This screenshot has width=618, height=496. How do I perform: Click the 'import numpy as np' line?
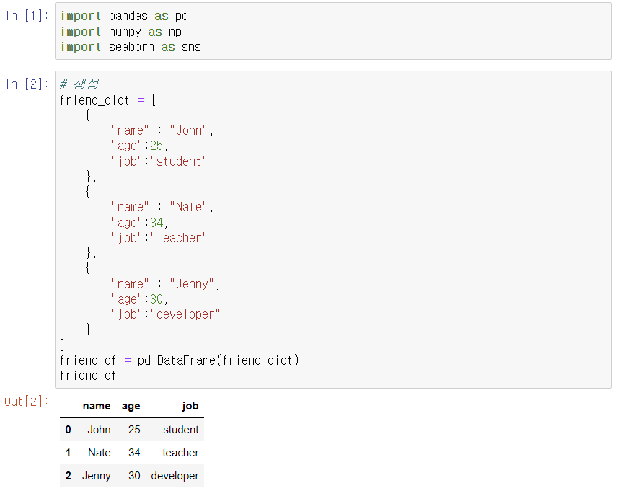point(121,32)
